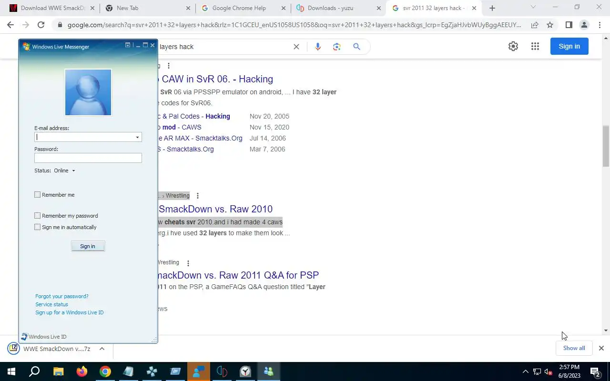610x381 pixels.
Task: Reload the current page
Action: click(x=41, y=25)
